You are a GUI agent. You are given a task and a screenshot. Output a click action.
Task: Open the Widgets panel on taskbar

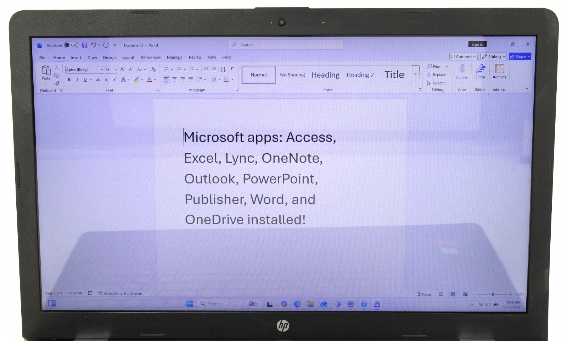(52, 303)
